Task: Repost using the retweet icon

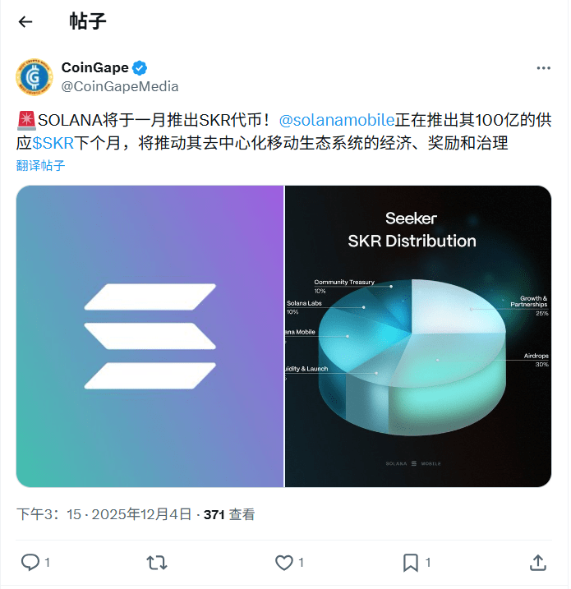Action: (x=157, y=563)
